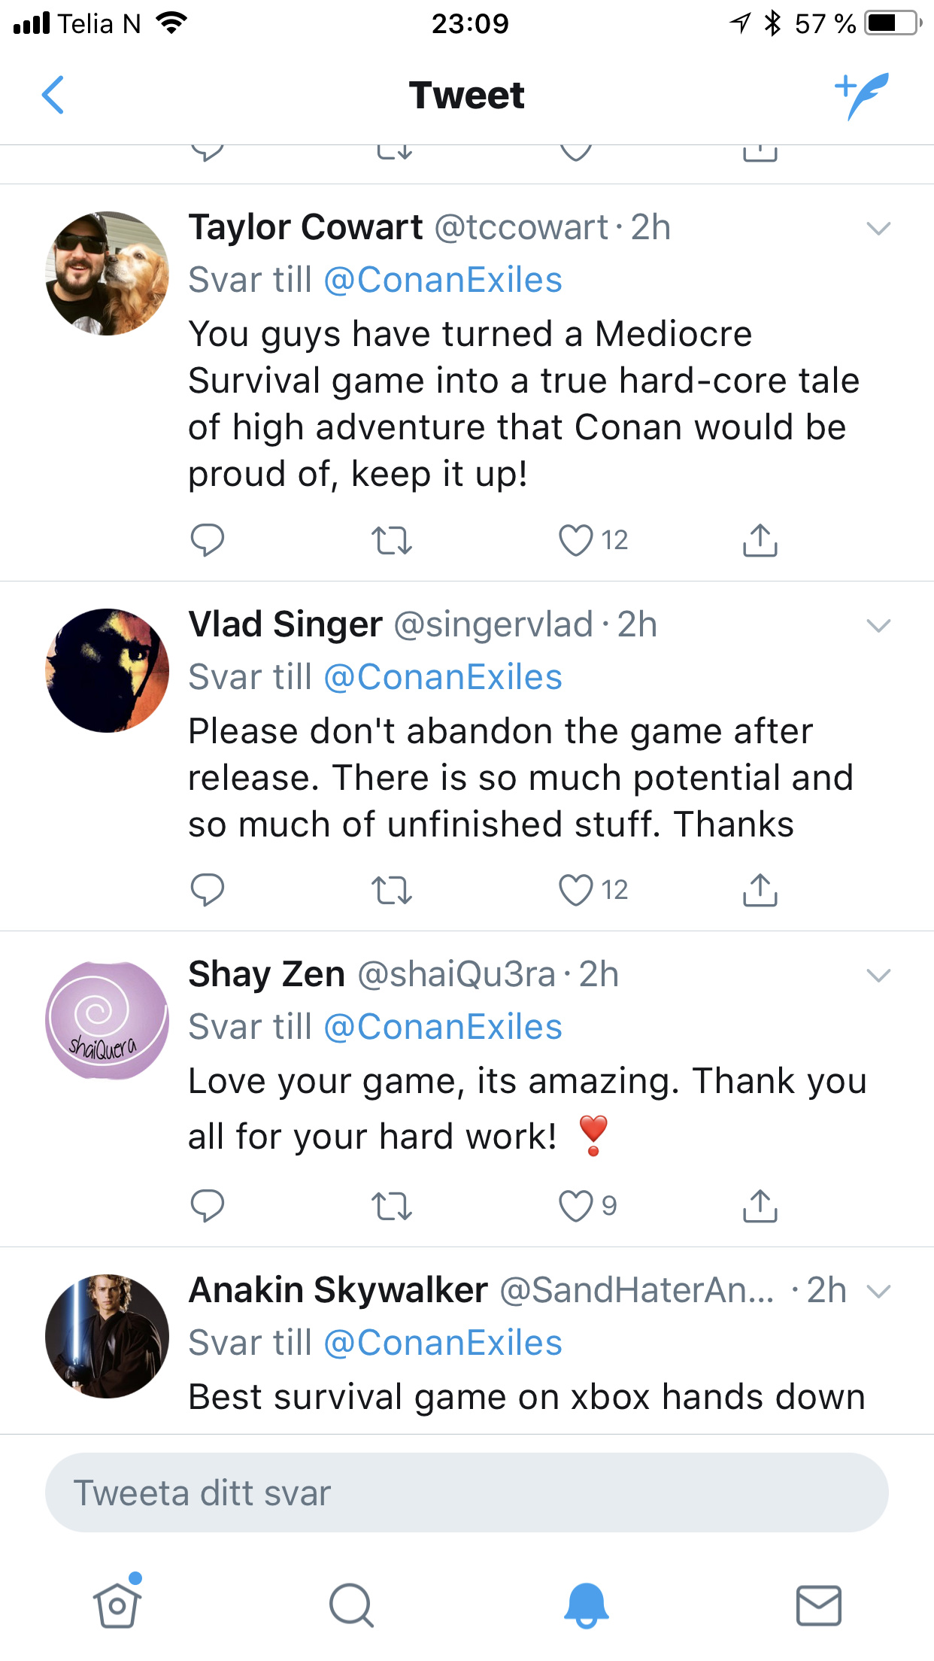Tap the 'Tweeta ditt svar' reply field
Viewport: 934px width, 1661px height.
pyautogui.click(x=467, y=1492)
